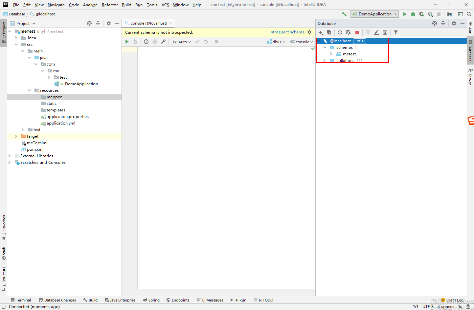Run DemoApplication with coverage icon
This screenshot has width=474, height=310.
[x=422, y=14]
